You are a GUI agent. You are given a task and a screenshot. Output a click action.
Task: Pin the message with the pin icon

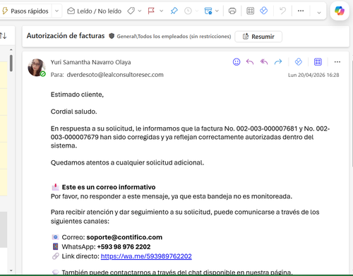pyautogui.click(x=174, y=11)
